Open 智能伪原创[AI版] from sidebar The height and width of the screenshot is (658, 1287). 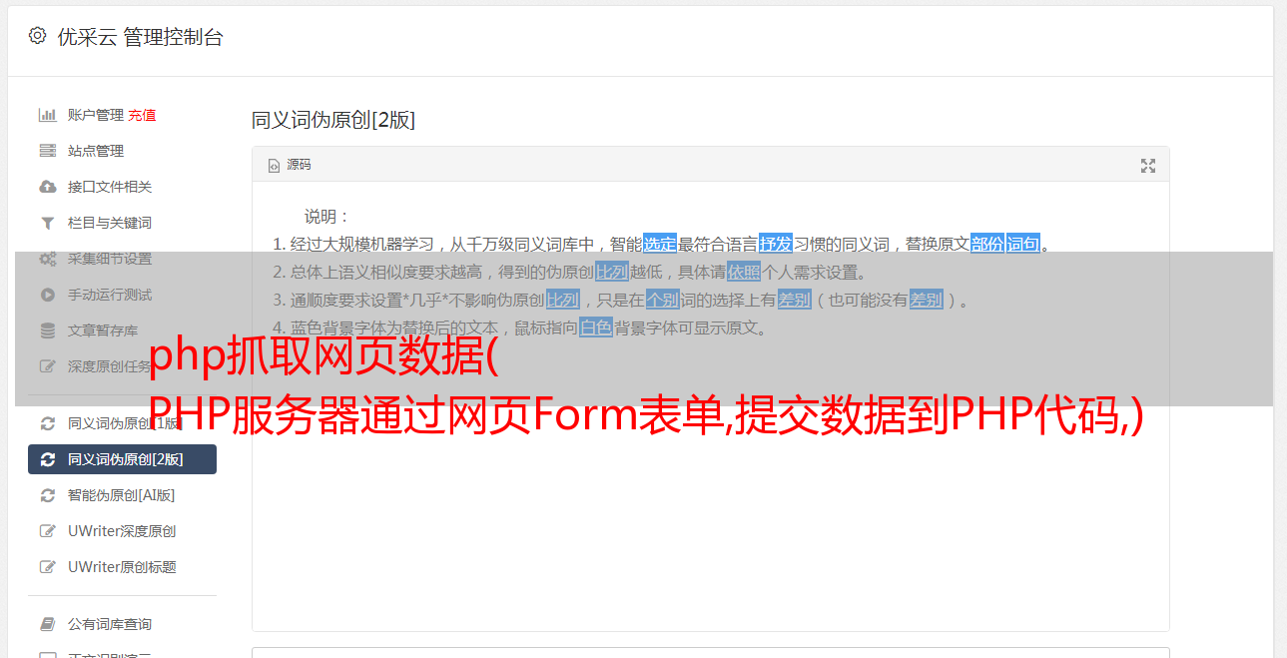[x=121, y=495]
